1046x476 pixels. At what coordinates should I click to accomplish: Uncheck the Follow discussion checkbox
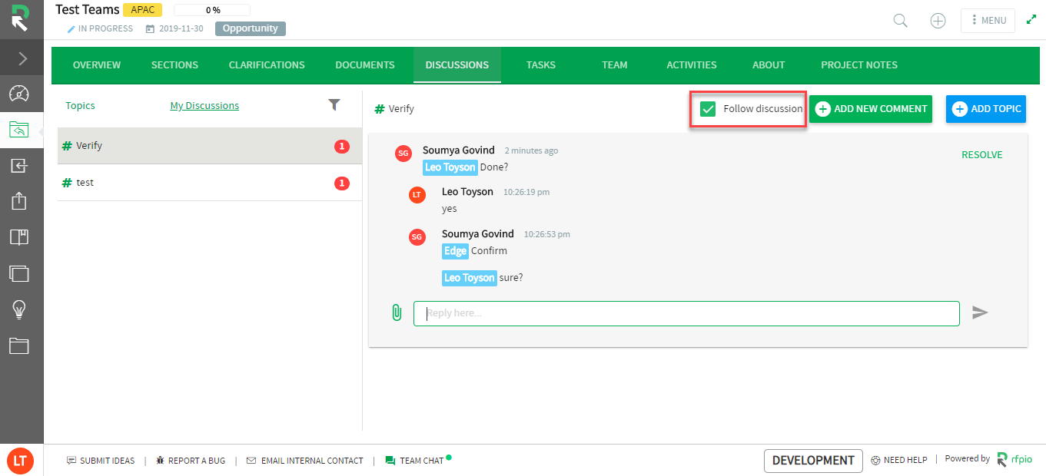pyautogui.click(x=708, y=109)
